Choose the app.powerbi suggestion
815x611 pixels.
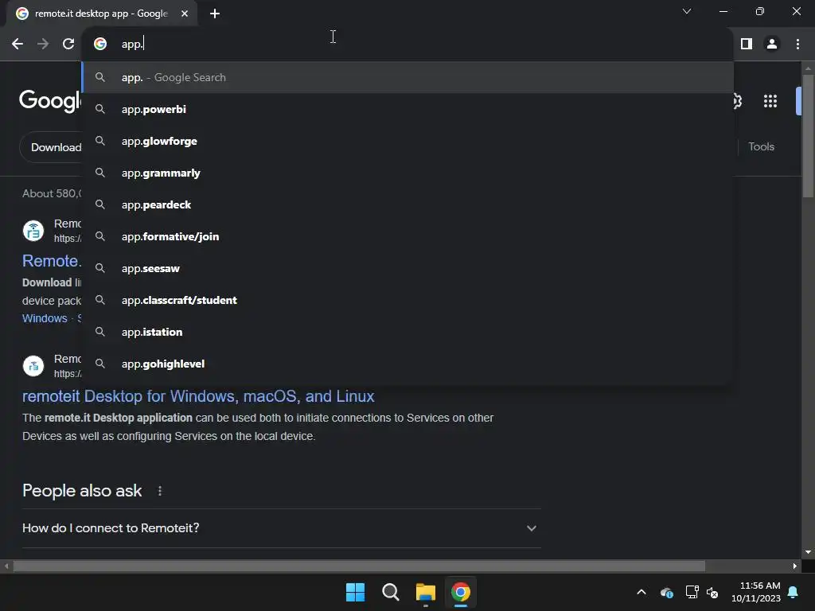point(407,109)
